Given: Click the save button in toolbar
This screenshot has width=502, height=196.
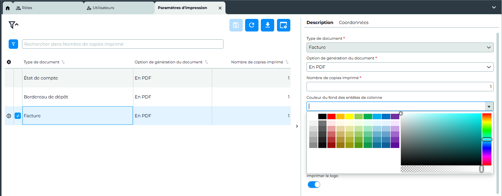Looking at the screenshot, I should [x=236, y=25].
